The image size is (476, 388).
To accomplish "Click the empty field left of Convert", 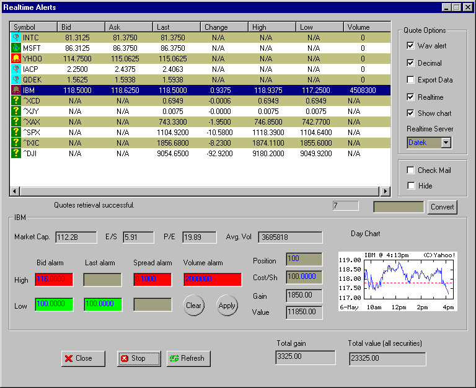I will click(x=399, y=207).
